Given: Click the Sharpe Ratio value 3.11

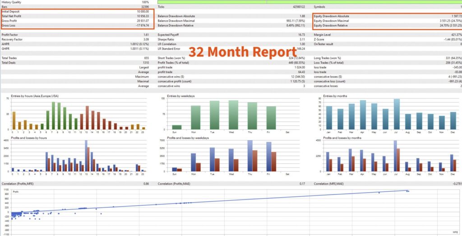Looking at the screenshot, I should (302, 39).
